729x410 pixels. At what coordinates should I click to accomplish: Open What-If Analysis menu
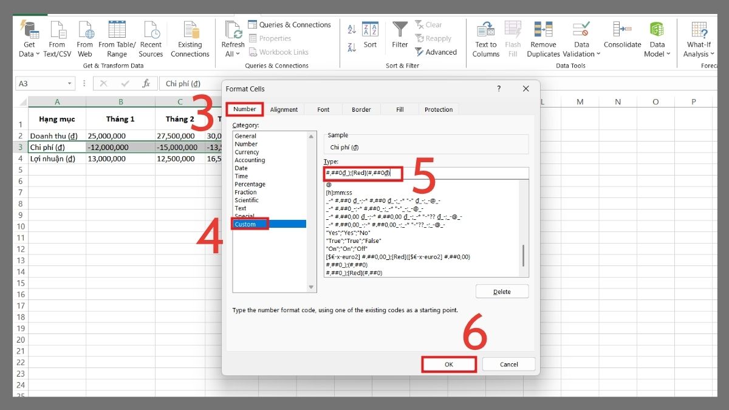tap(699, 39)
